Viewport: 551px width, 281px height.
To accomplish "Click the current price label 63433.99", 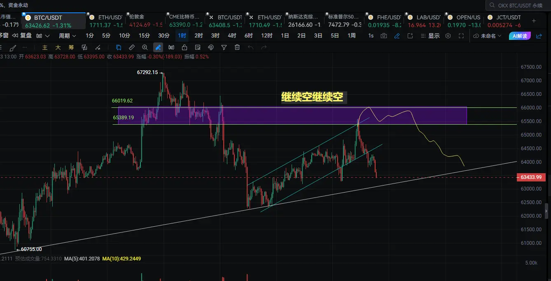I will tap(531, 177).
